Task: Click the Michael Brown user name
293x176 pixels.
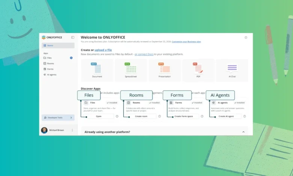Action: pyautogui.click(x=57, y=130)
